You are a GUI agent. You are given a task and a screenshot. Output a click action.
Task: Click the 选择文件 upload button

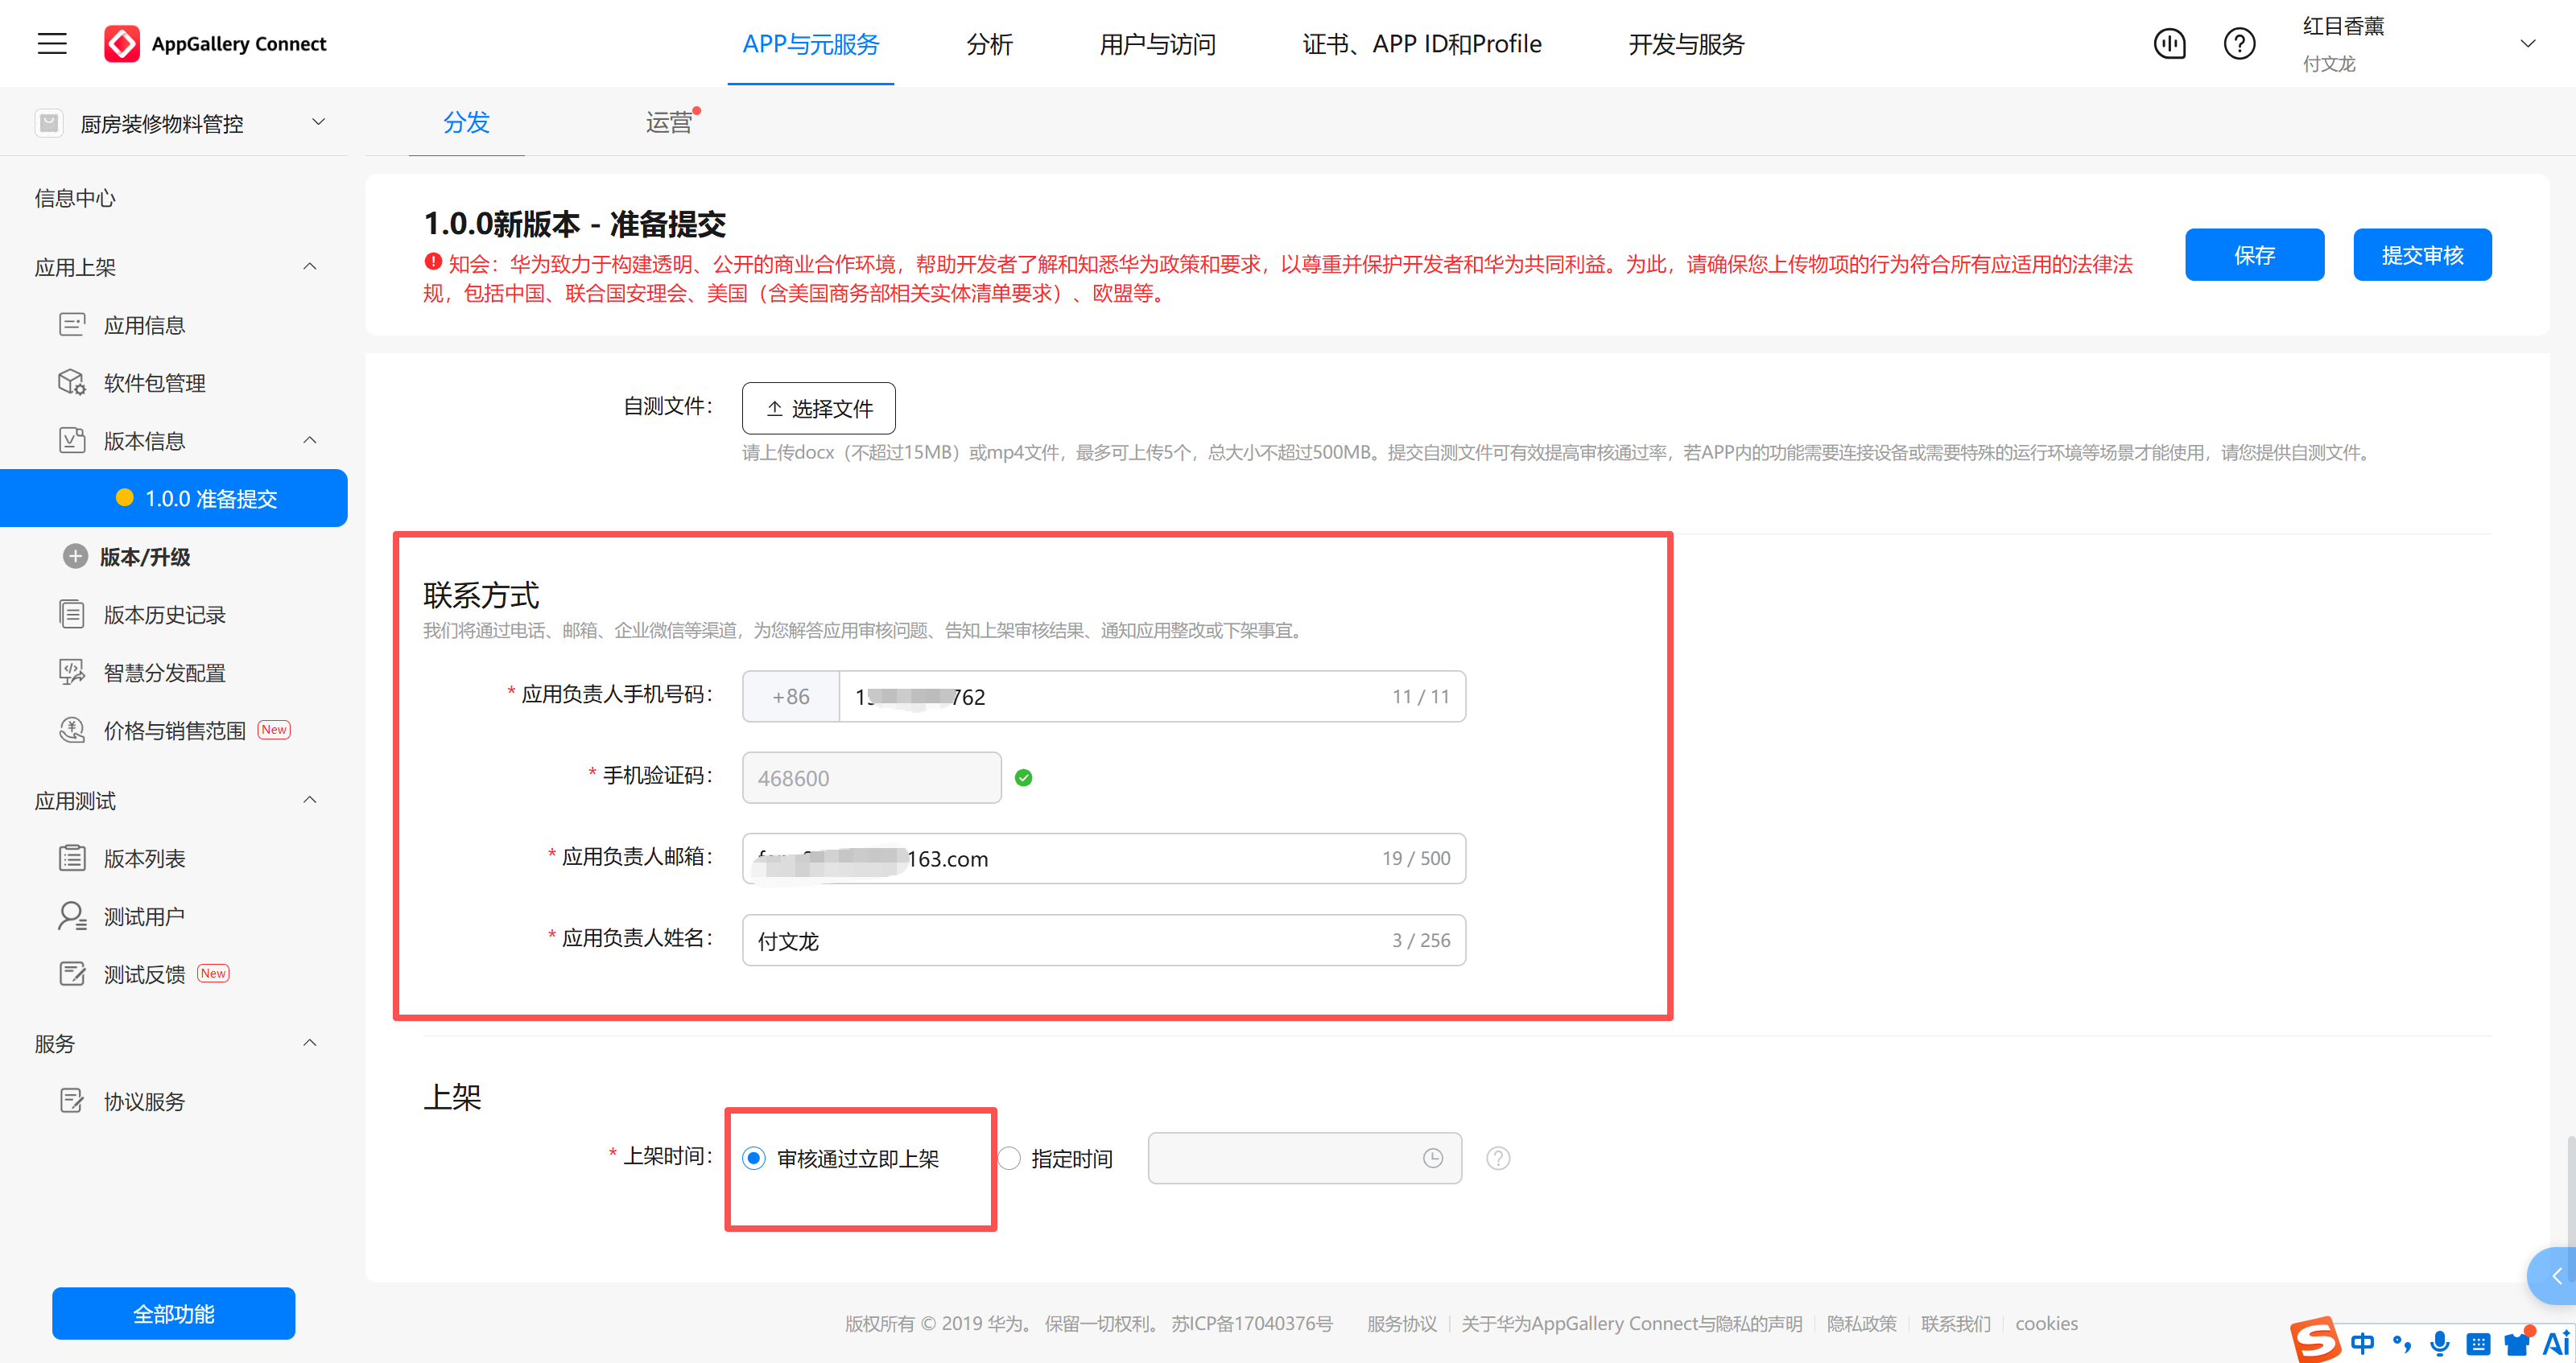[x=819, y=408]
